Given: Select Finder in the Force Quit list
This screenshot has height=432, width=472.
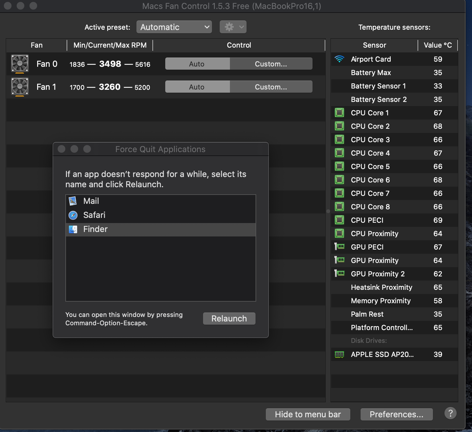Looking at the screenshot, I should (161, 229).
